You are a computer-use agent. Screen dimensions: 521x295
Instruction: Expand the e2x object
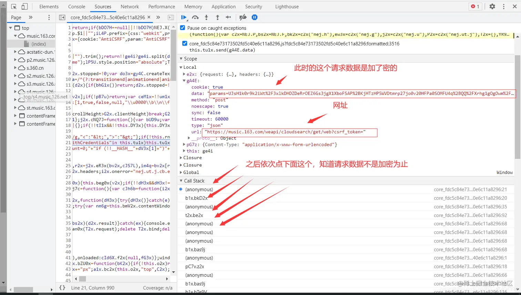click(184, 74)
